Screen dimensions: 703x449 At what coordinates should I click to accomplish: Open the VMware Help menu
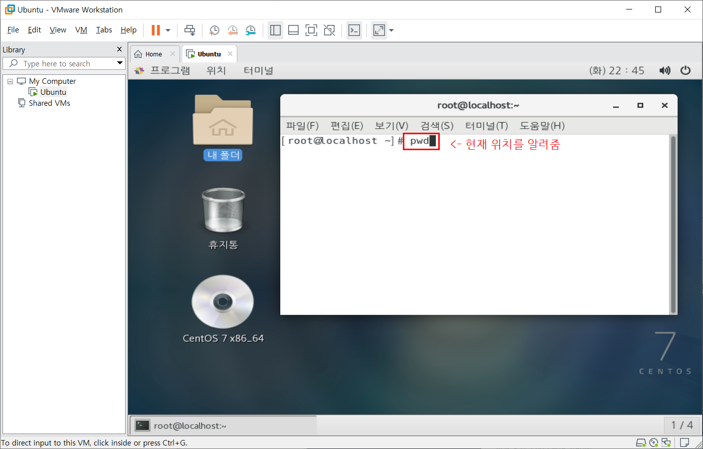click(129, 30)
